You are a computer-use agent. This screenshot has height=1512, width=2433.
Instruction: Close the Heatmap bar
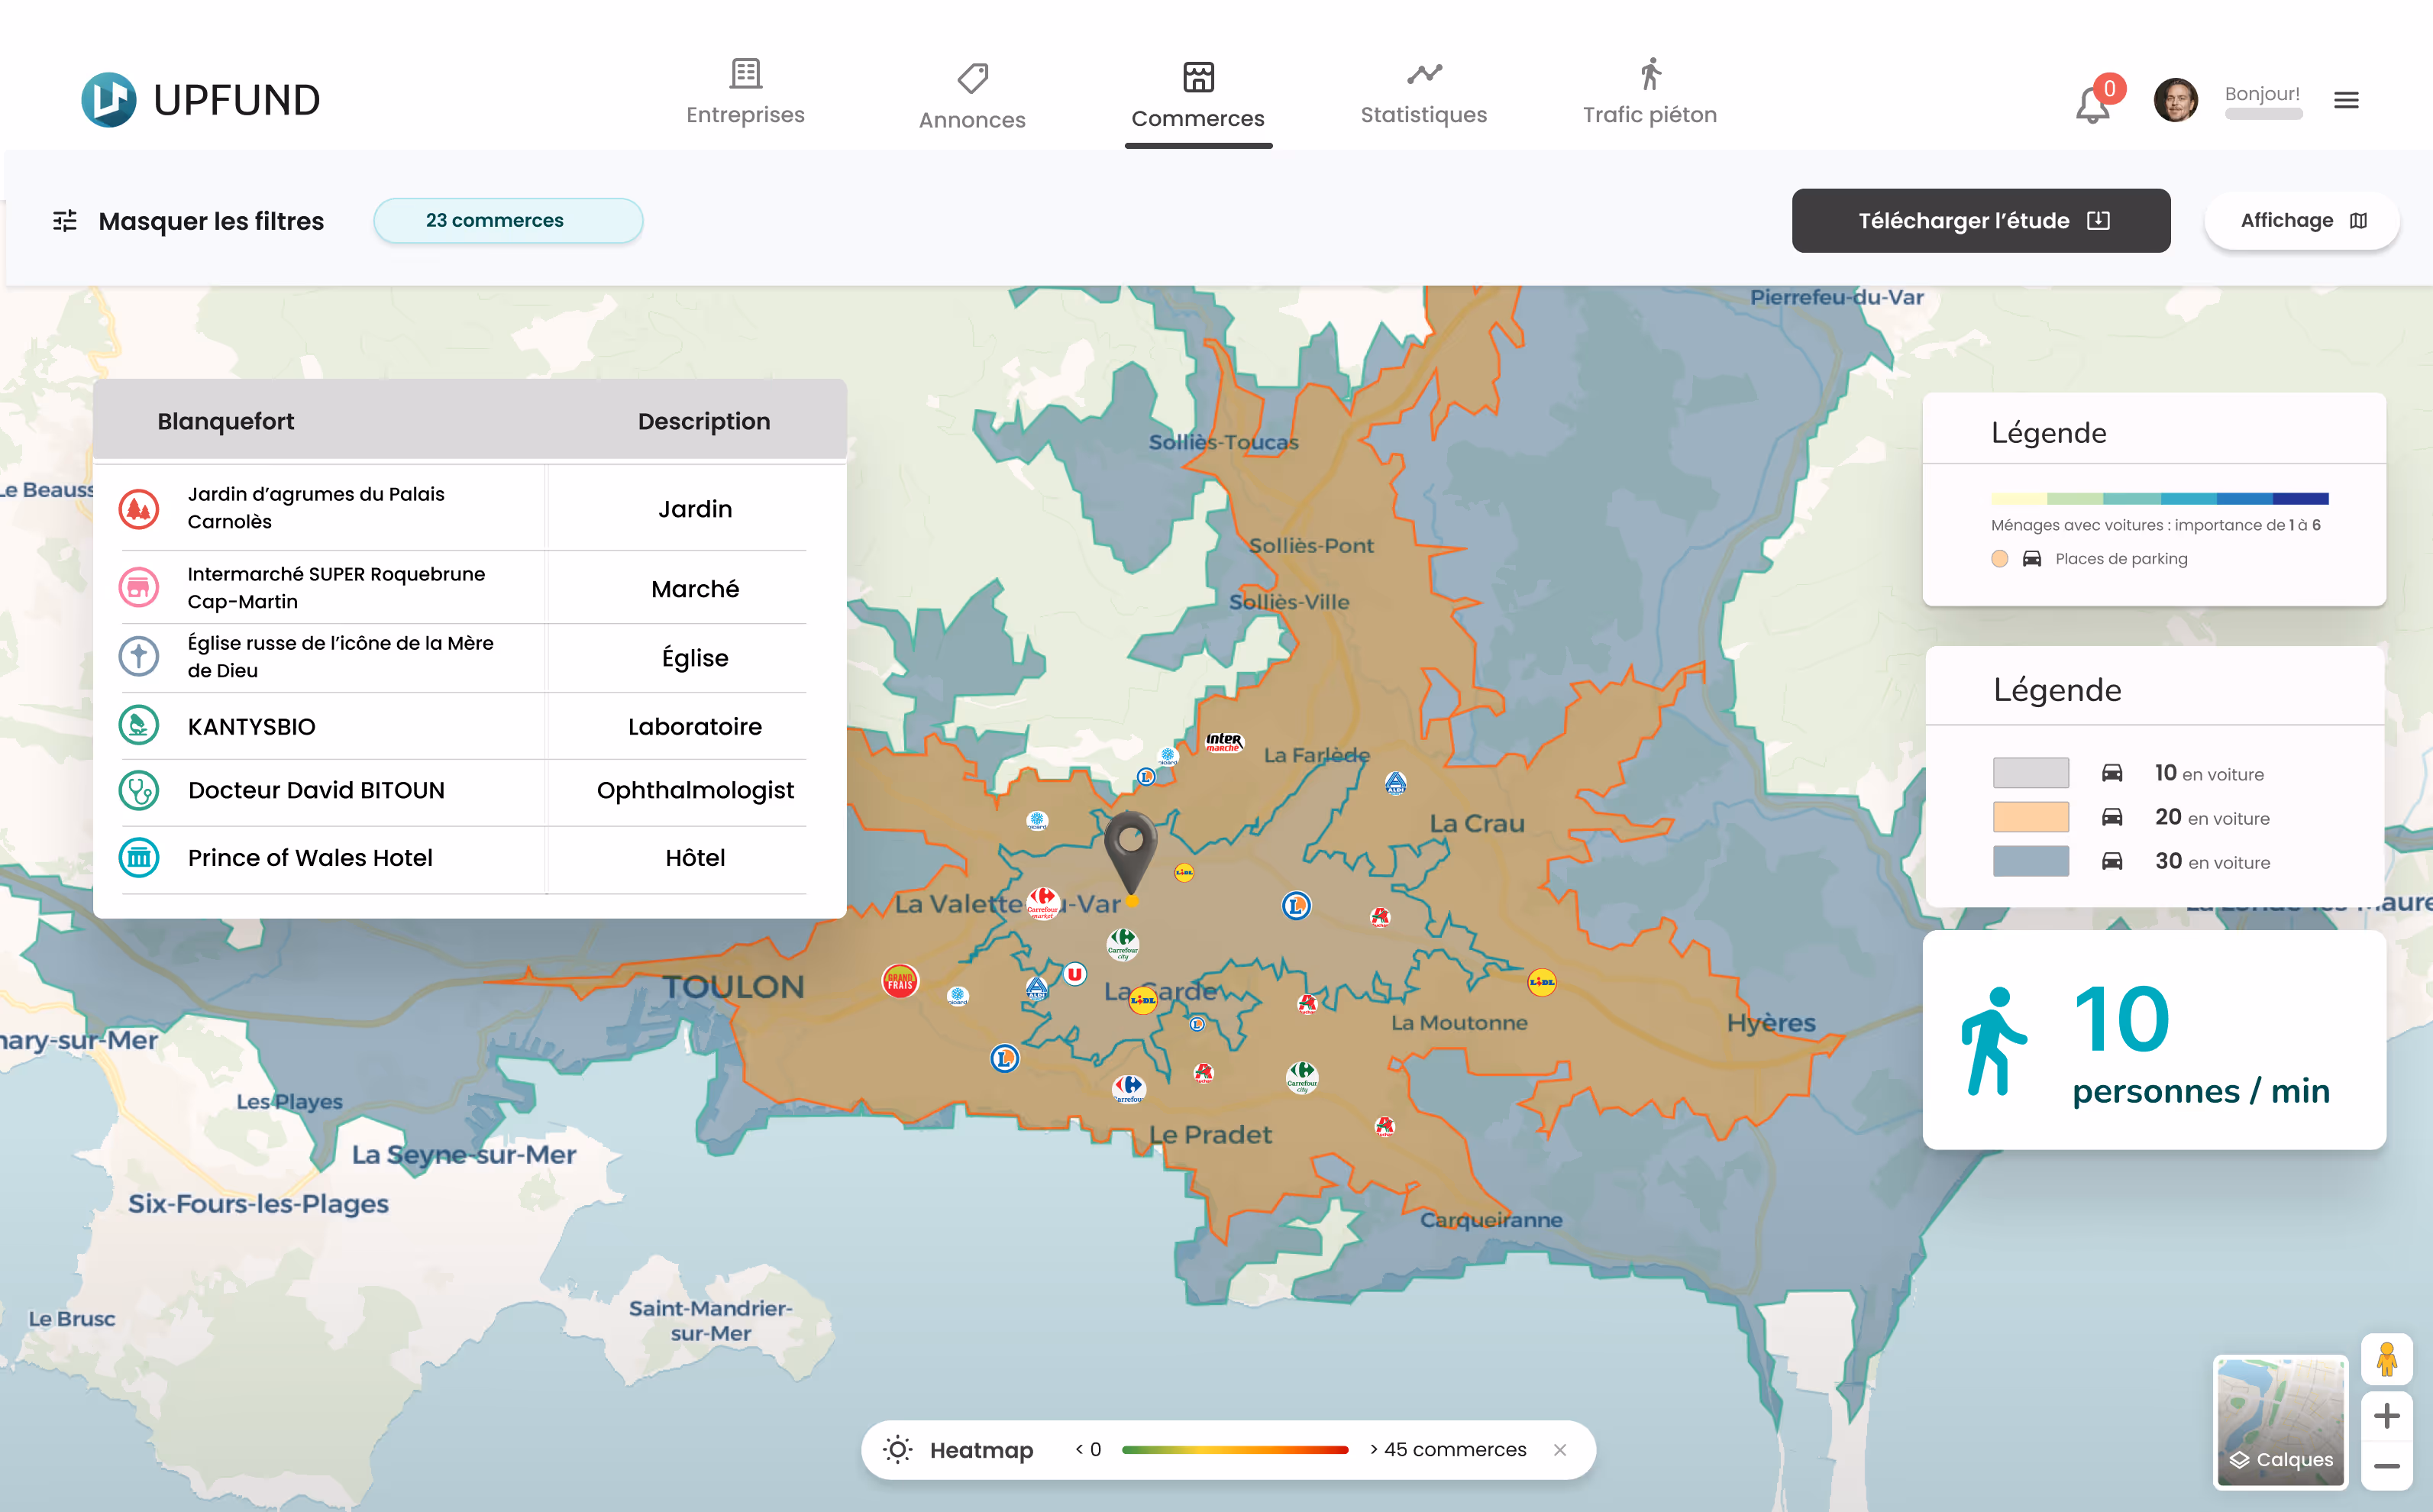[x=1559, y=1450]
